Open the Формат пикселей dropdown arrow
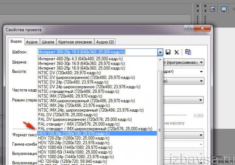Image resolution: width=235 pixels, height=165 pixels. pyautogui.click(x=202, y=135)
